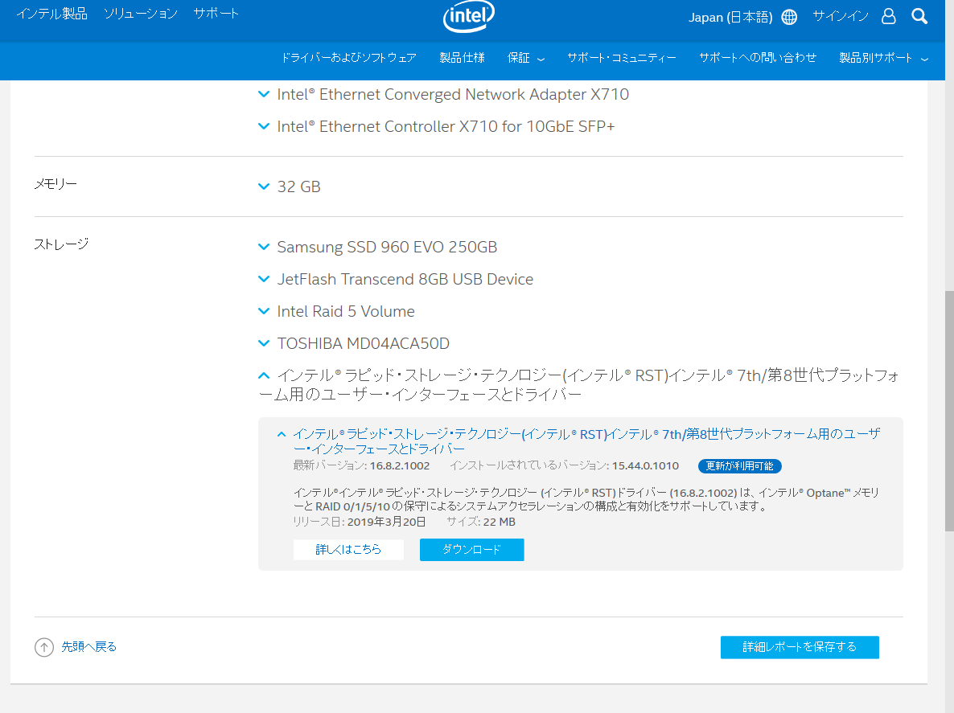954x713 pixels.
Task: Collapse the インテル RST storage driver section
Action: [578, 385]
